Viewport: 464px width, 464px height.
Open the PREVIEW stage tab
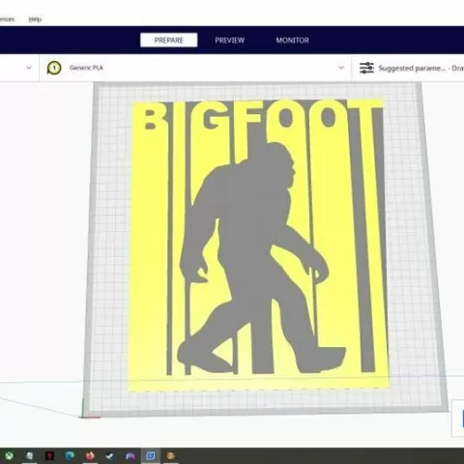tap(230, 41)
